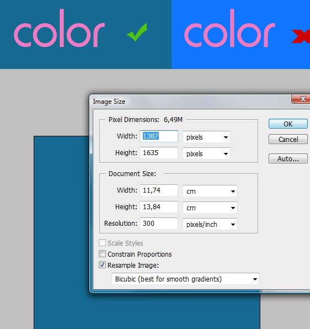Click document Width field 11,74
Viewport: 310px width, 329px height.
point(159,190)
